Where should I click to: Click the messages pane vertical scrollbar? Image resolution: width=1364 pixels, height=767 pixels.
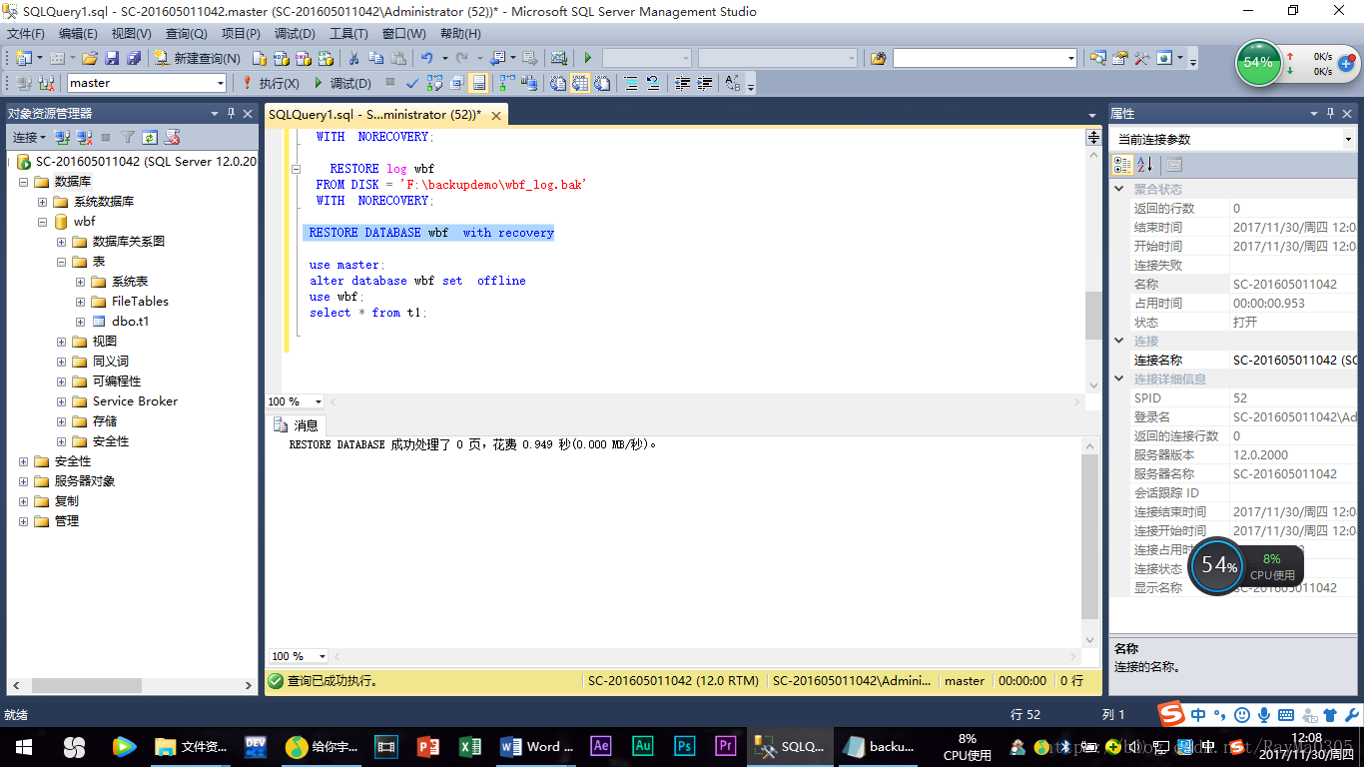(1089, 534)
